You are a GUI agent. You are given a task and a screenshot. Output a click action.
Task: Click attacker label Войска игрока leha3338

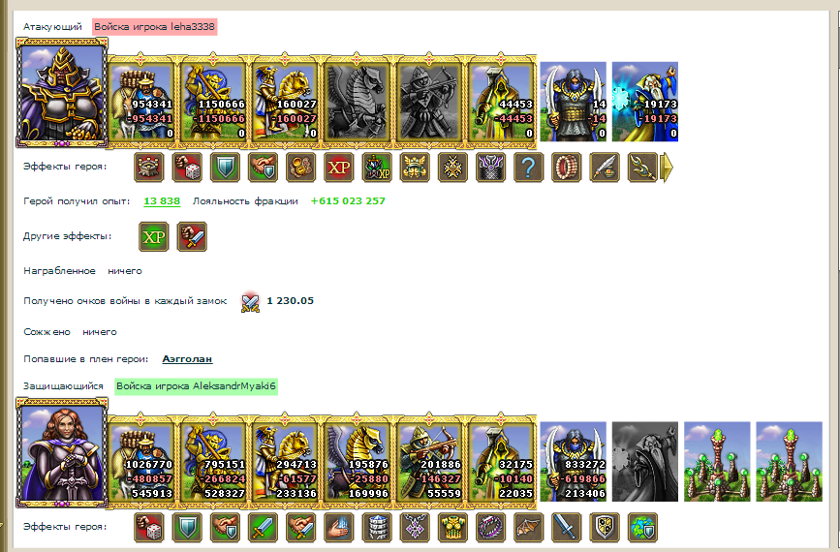(154, 27)
